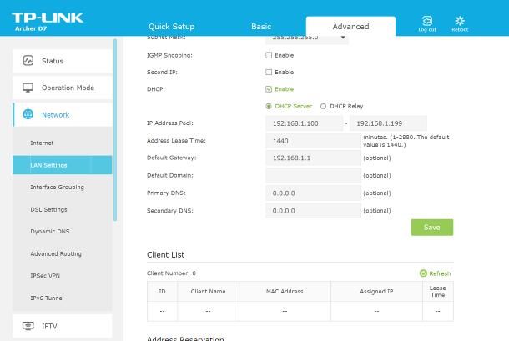Image resolution: width=509 pixels, height=341 pixels.
Task: Open the Status menu section
Action: pyautogui.click(x=63, y=61)
